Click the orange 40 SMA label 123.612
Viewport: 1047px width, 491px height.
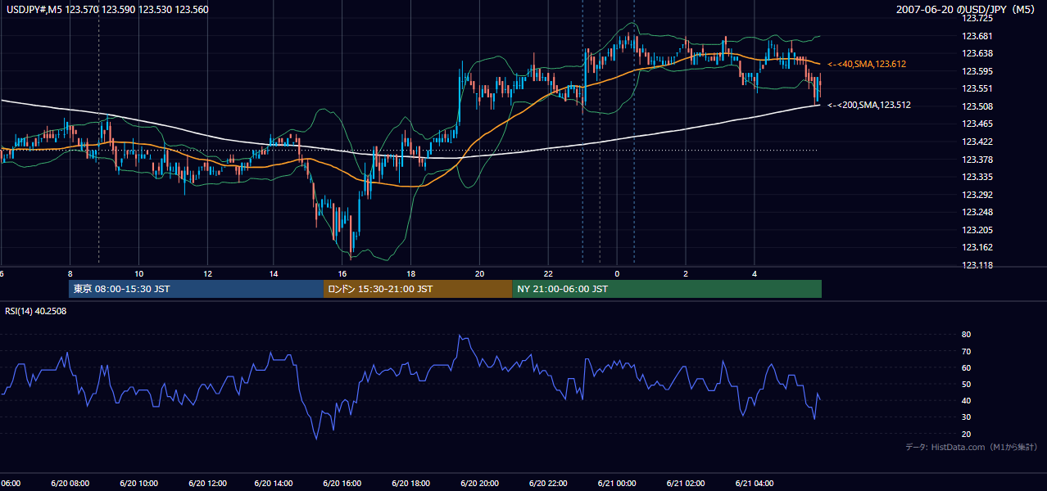click(x=867, y=64)
